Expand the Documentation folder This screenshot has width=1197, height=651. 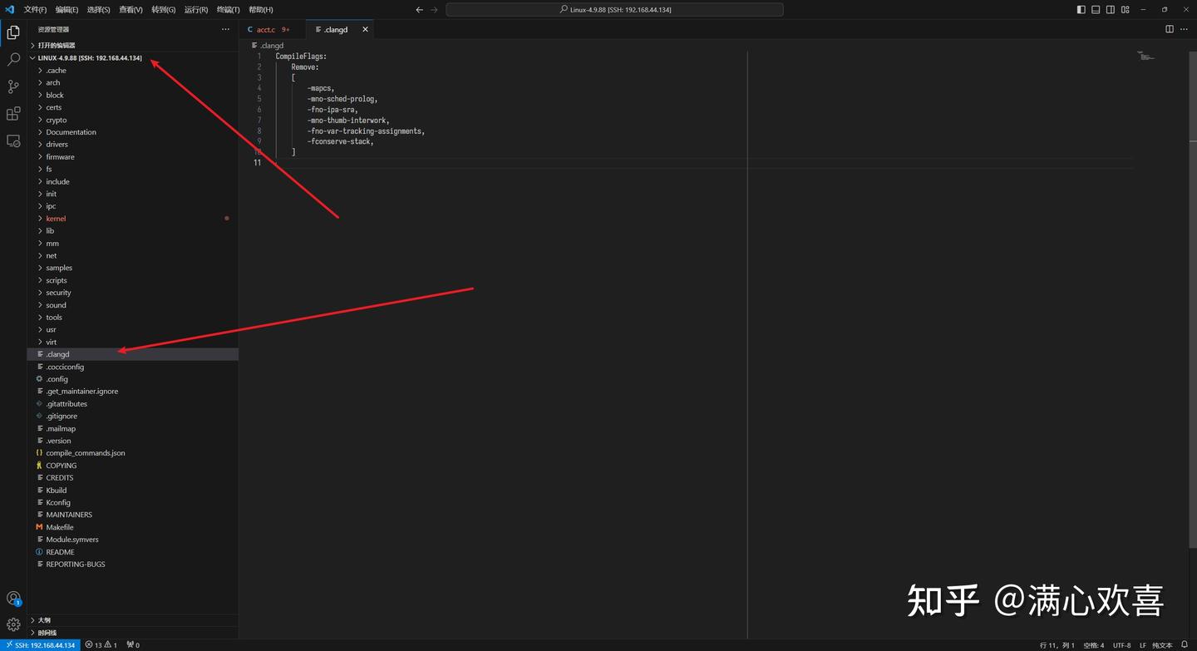point(69,131)
